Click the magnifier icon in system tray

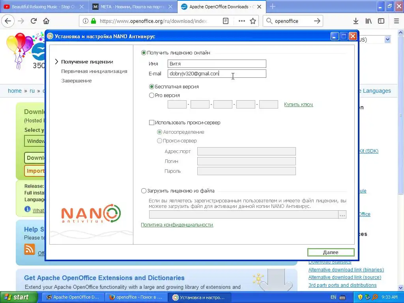[375, 297]
